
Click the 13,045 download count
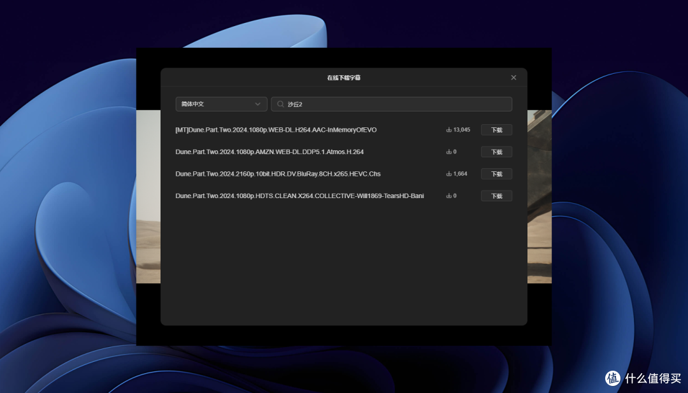(x=462, y=130)
